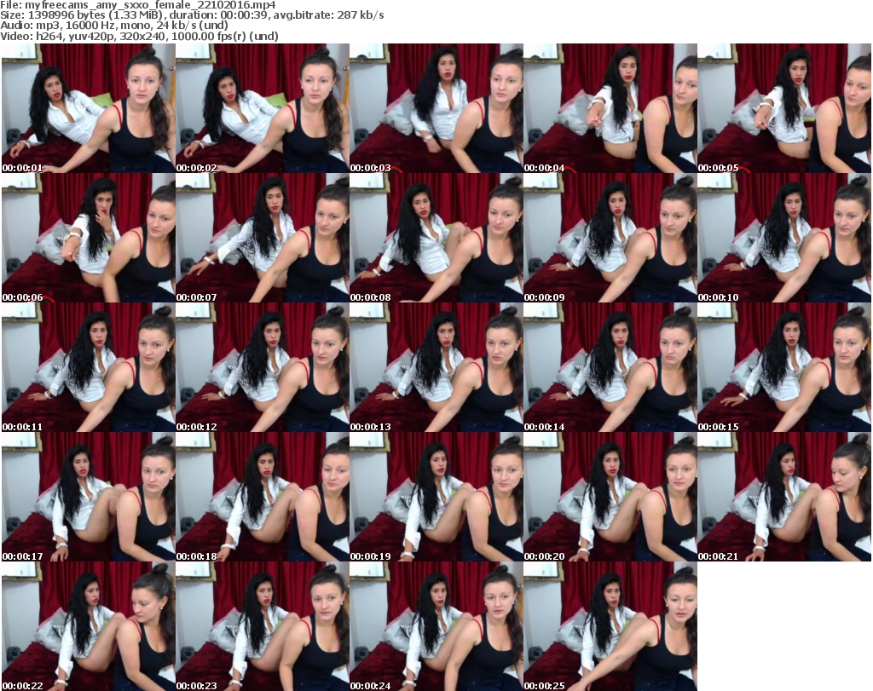Click the Audio line showing mp3, 16000 Hz
873x691 pixels.
pyautogui.click(x=114, y=26)
